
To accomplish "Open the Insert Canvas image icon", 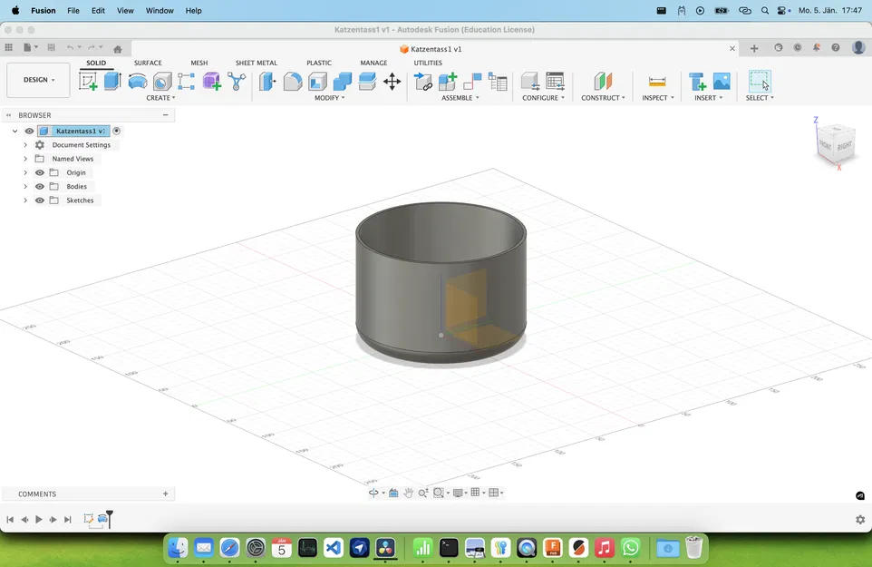I will [722, 82].
